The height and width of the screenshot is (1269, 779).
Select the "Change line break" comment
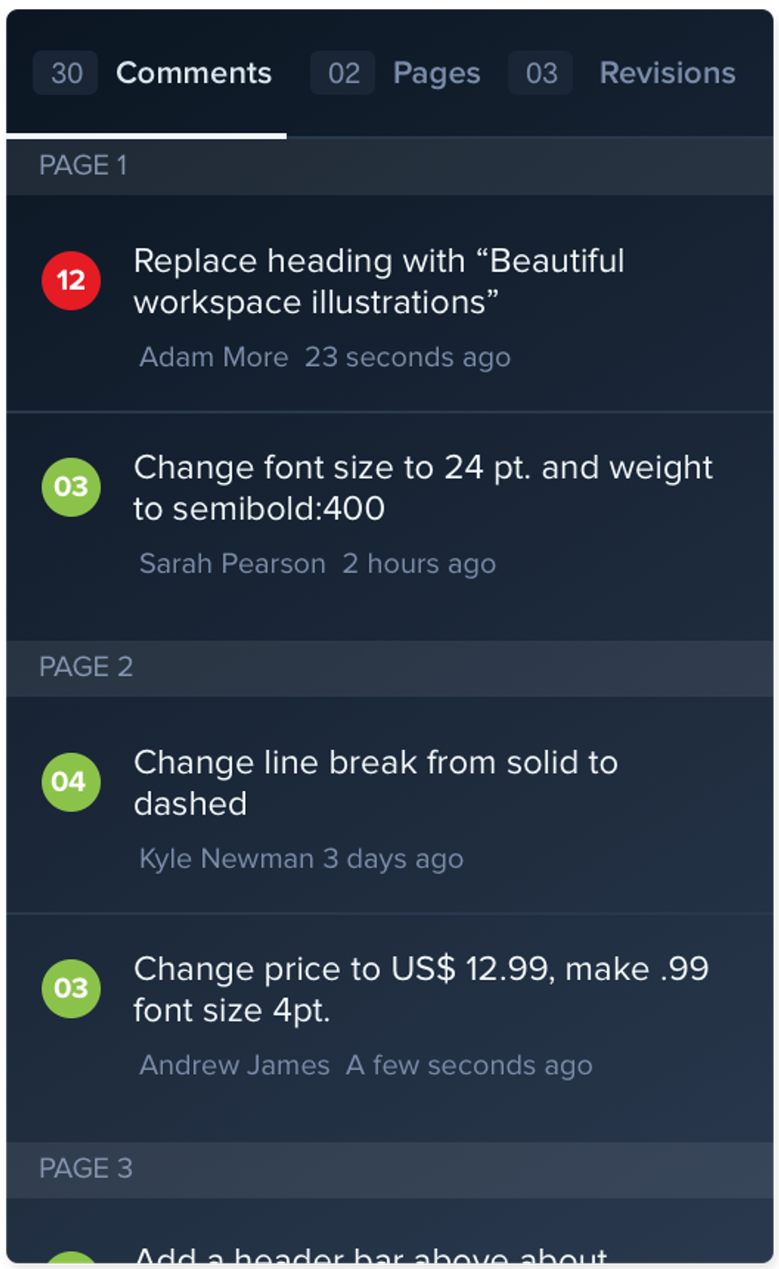pyautogui.click(x=376, y=783)
